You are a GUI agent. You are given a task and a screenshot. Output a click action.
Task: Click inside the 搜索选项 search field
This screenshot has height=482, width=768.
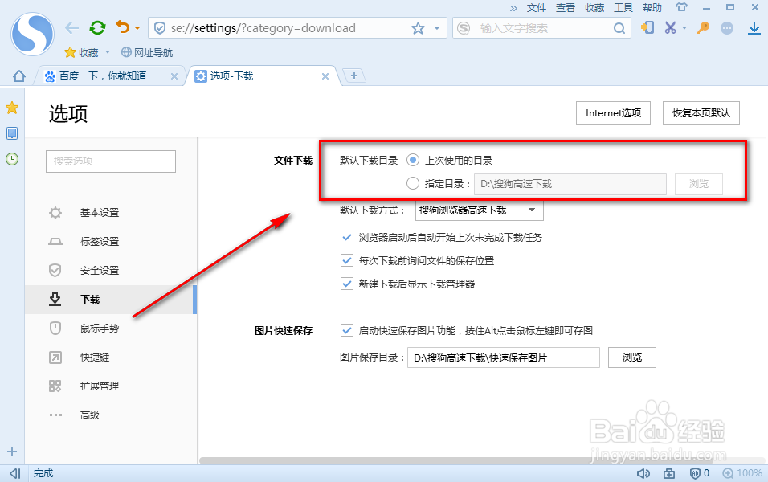coord(110,161)
